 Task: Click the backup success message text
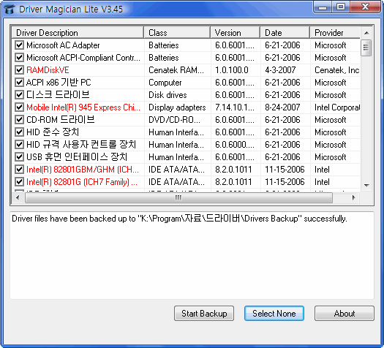point(179,219)
